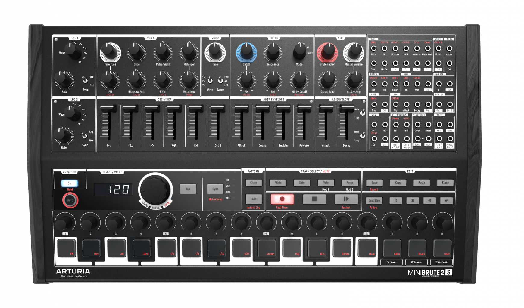Click the Lin FM input jack
The image size is (524, 308).
[384, 63]
